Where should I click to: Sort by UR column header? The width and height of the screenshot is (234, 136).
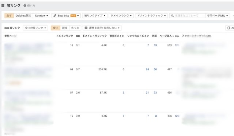tap(78, 36)
